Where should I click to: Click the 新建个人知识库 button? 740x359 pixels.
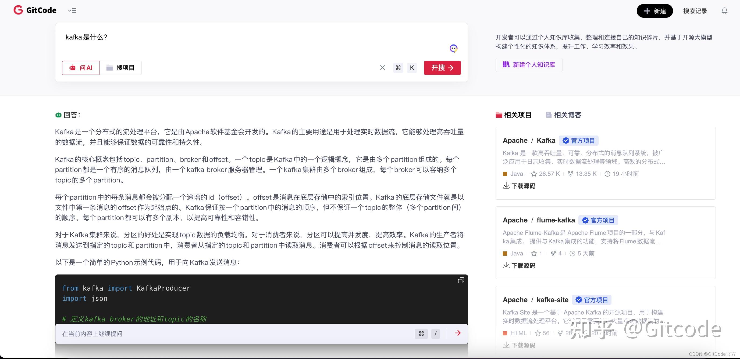(x=529, y=65)
